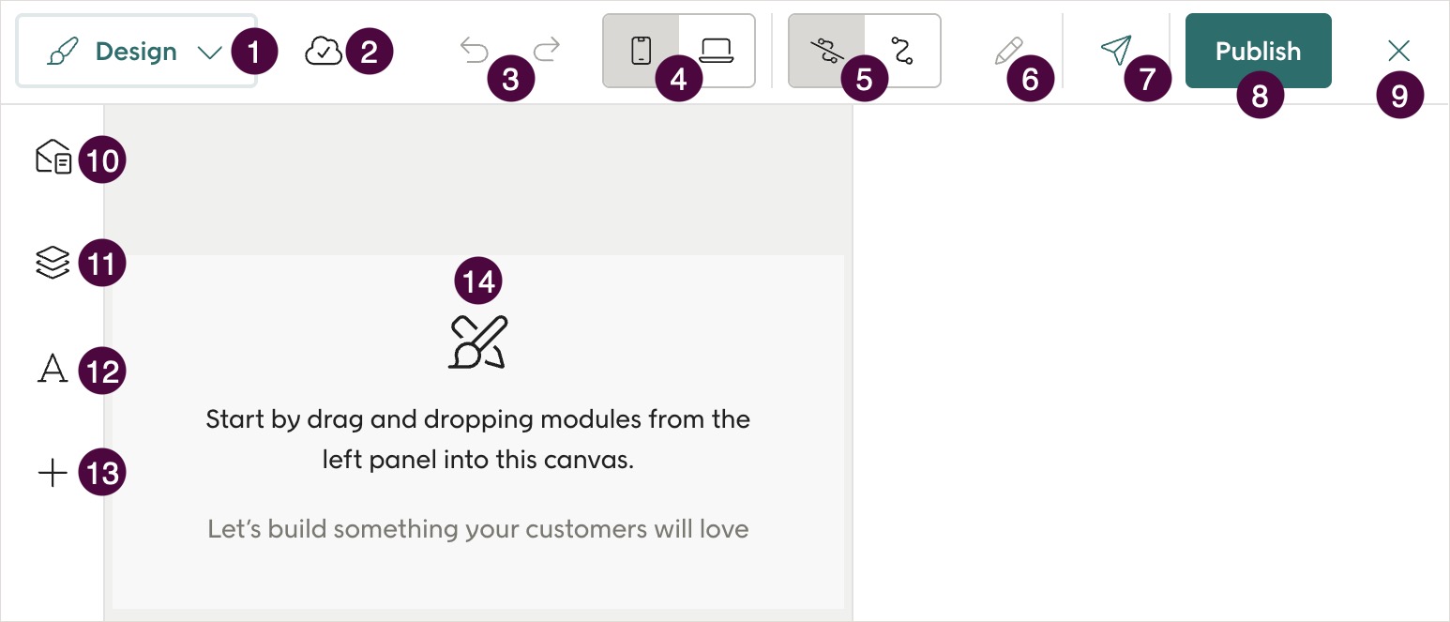This screenshot has height=622, width=1450.
Task: Check the cloud save status icon
Action: (x=324, y=51)
